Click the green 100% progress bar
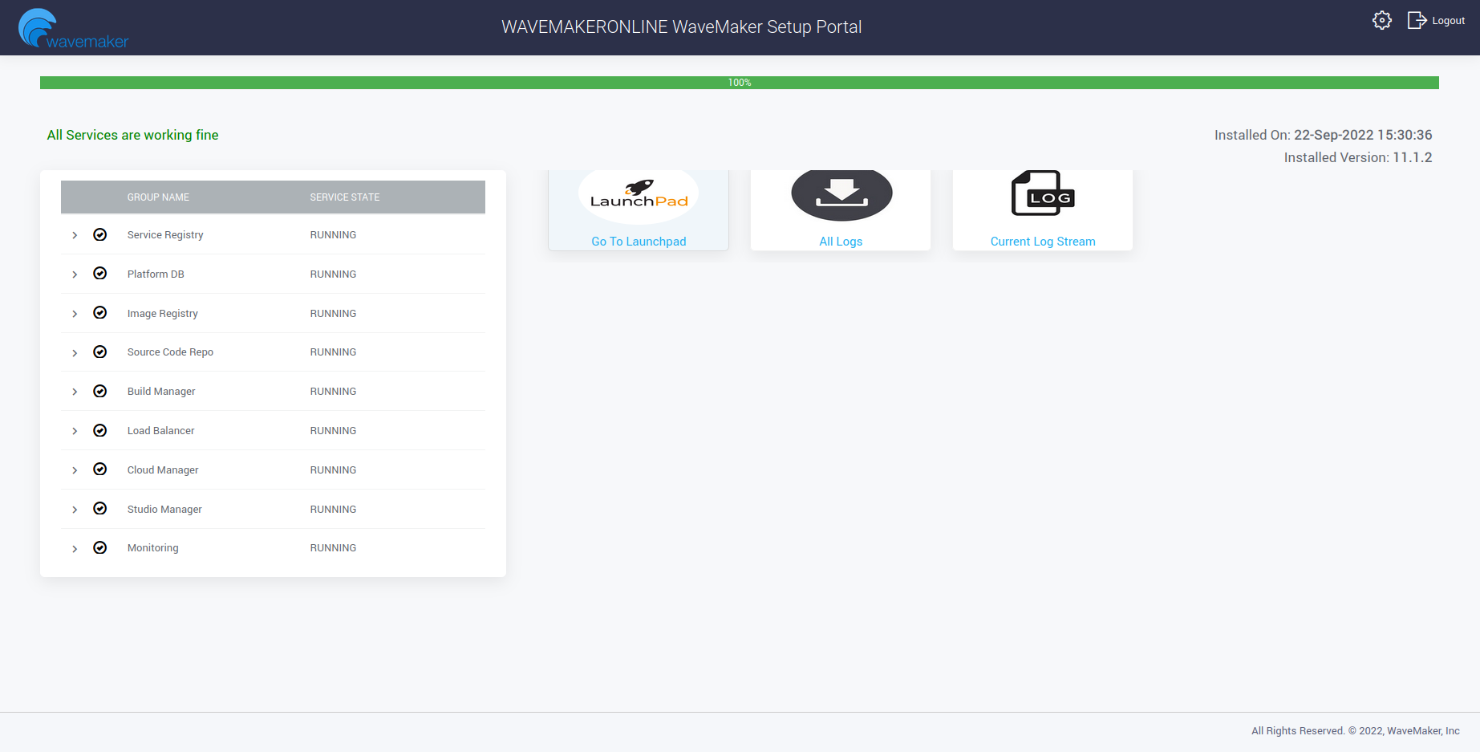The height and width of the screenshot is (752, 1480). click(739, 83)
